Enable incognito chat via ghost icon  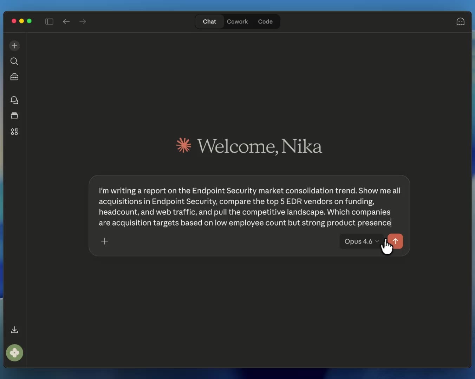coord(460,21)
